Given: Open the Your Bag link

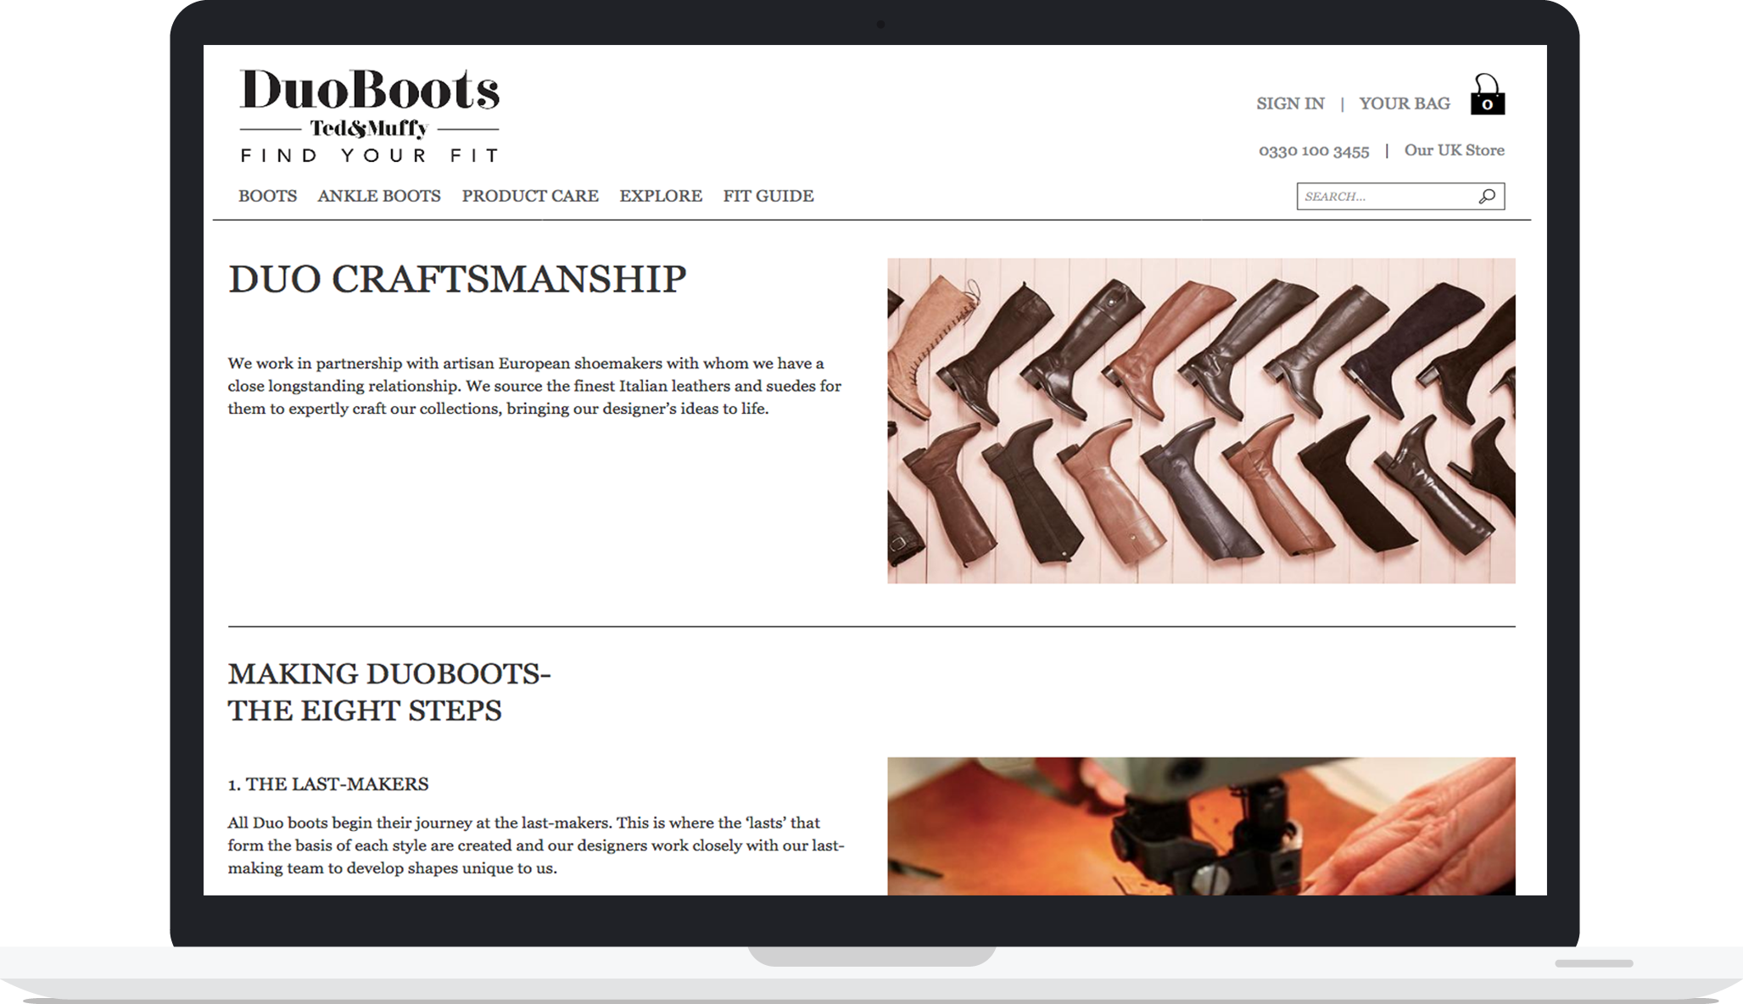Looking at the screenshot, I should pyautogui.click(x=1405, y=103).
